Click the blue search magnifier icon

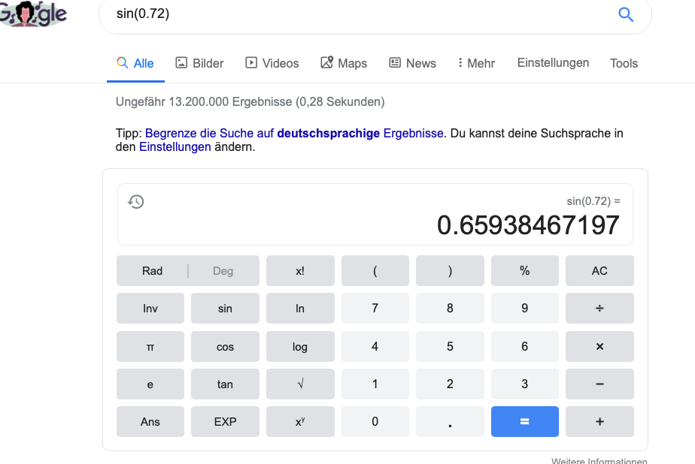click(625, 14)
